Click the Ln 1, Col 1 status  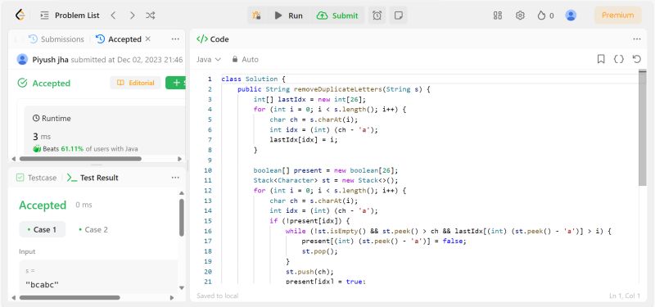625,296
